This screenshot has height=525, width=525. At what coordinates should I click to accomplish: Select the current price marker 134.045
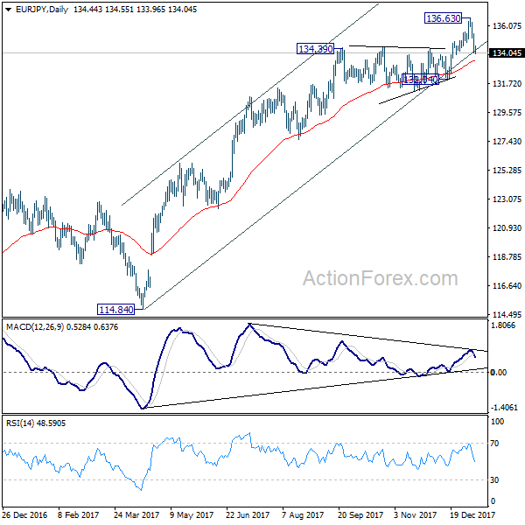tap(507, 53)
